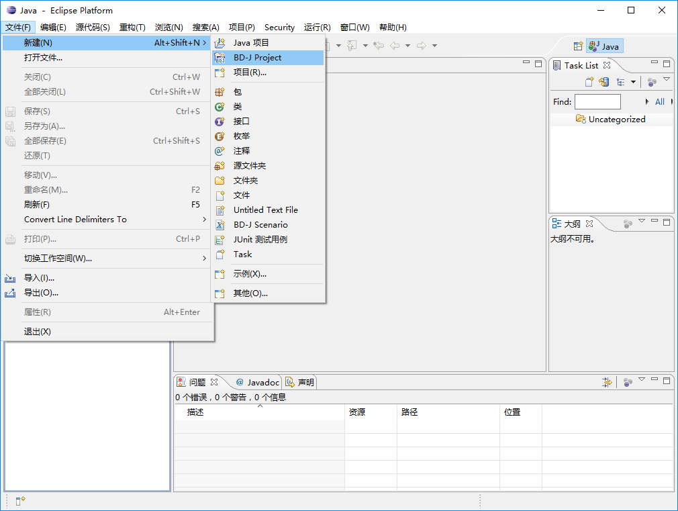Create a new 枚举 (enum)
Image resolution: width=678 pixels, height=511 pixels.
click(268, 136)
